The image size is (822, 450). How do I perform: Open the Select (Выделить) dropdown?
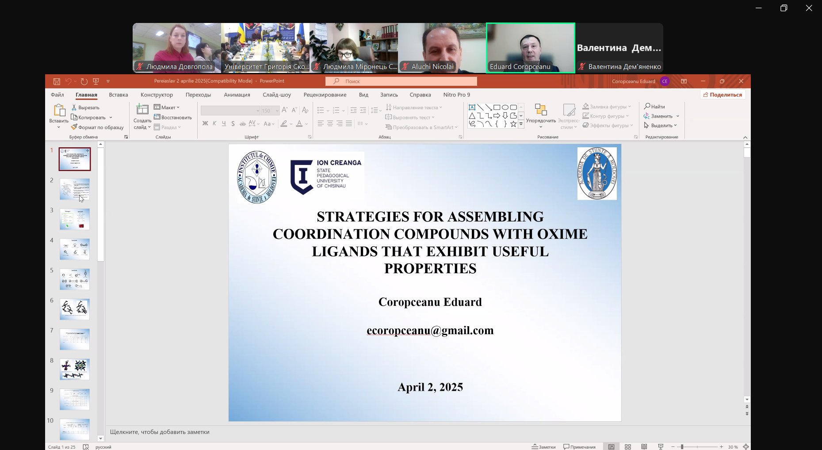661,126
